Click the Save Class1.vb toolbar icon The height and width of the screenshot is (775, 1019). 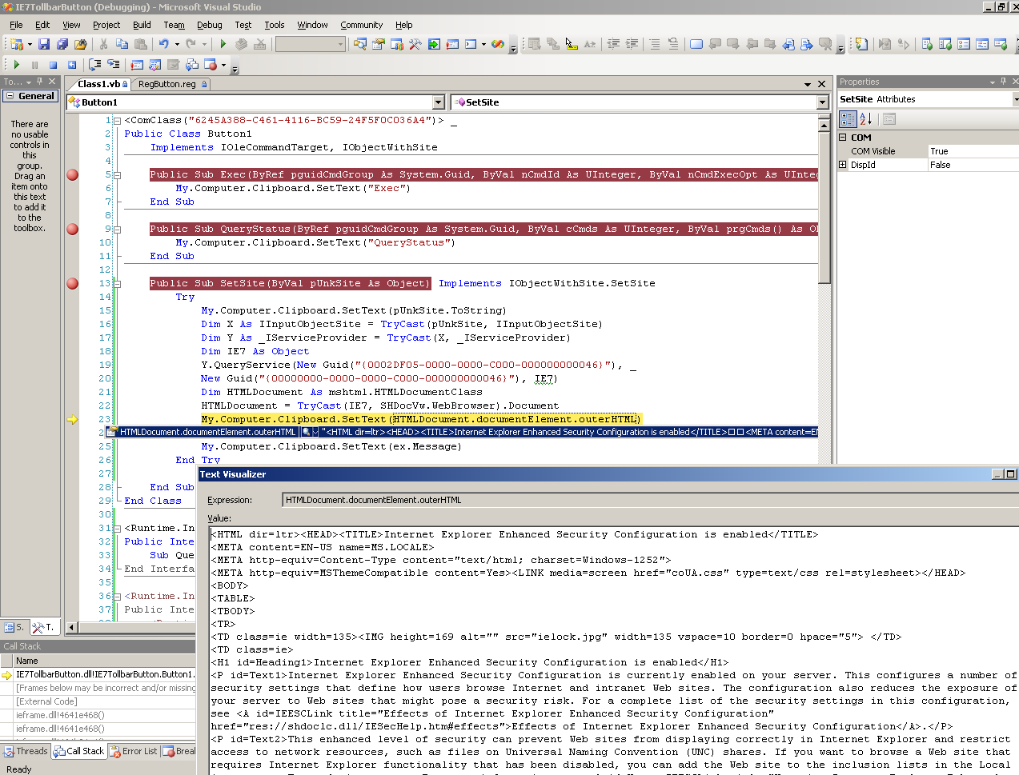tap(44, 44)
